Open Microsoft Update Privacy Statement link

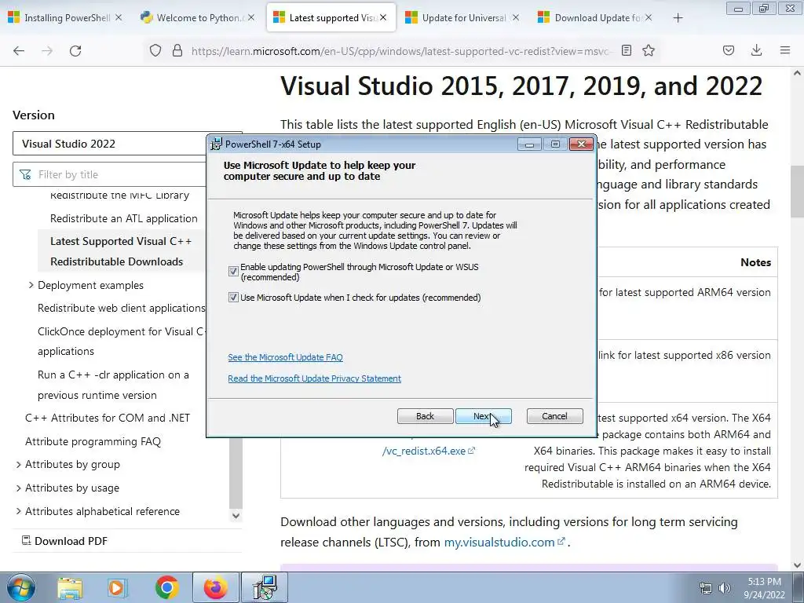[314, 378]
